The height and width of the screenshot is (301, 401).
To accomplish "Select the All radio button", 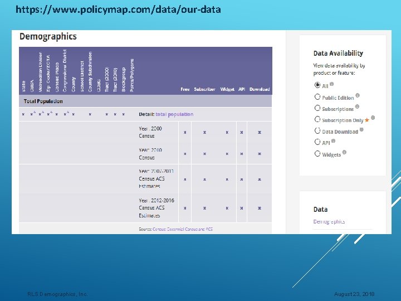I will (x=317, y=85).
